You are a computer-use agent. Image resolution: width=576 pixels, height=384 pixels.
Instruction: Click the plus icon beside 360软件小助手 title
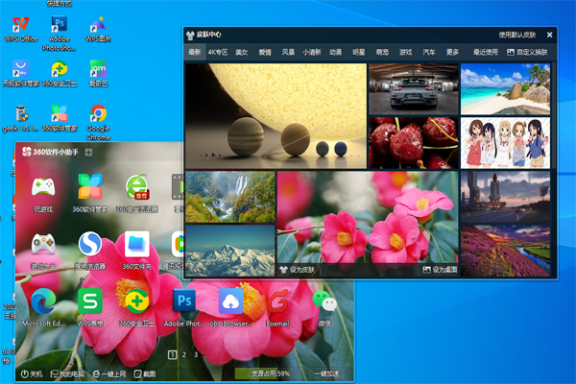tap(88, 152)
